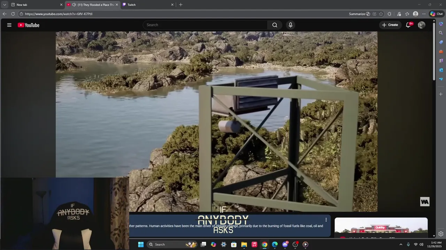Screen dimensions: 446x250
Task: Open a new browser tab with plus
Action: click(180, 5)
